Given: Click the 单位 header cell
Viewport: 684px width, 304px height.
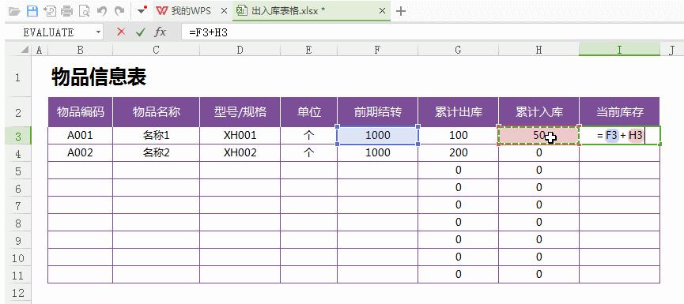Looking at the screenshot, I should 309,112.
